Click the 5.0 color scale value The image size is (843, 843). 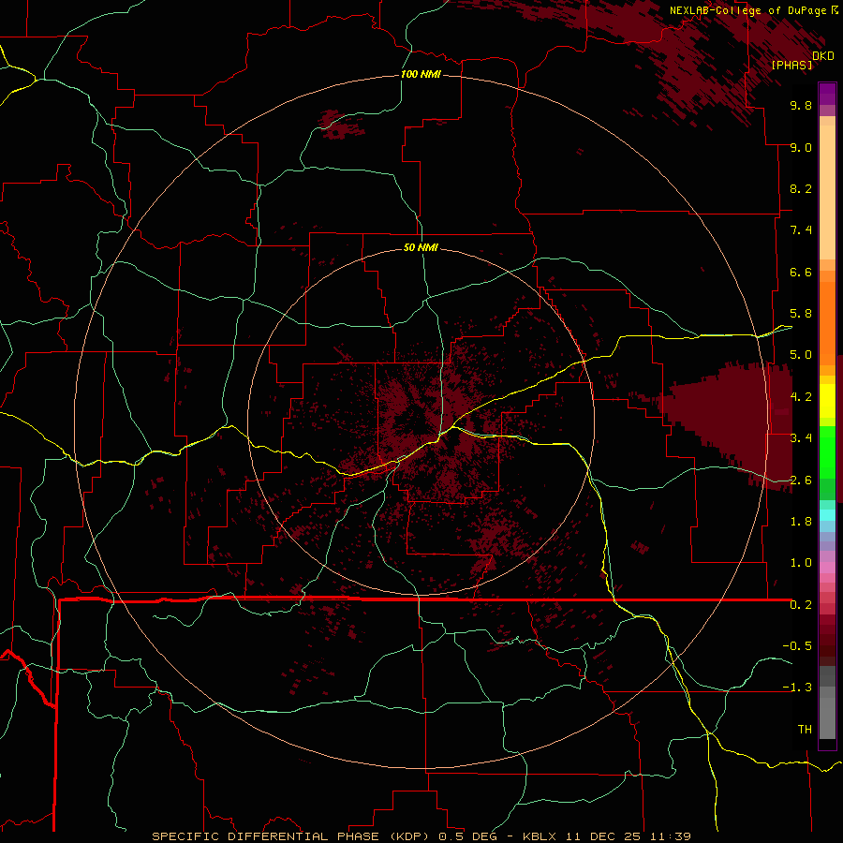(801, 355)
